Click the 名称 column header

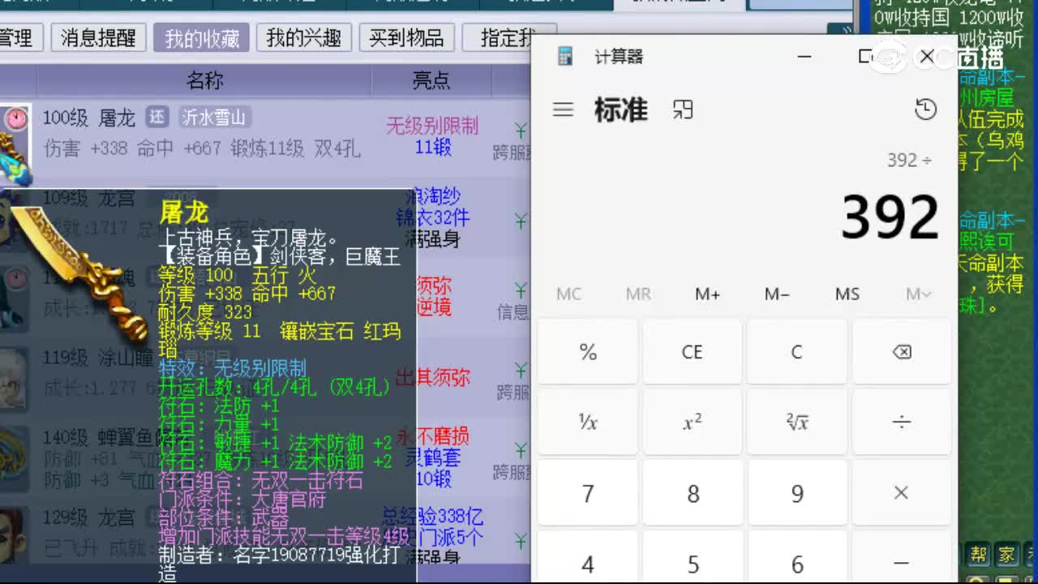click(204, 80)
